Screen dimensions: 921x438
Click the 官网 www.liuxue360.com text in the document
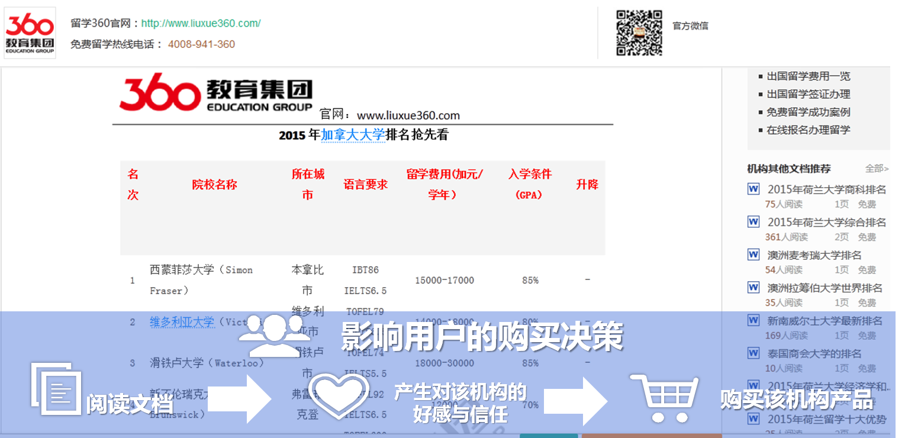(x=389, y=115)
